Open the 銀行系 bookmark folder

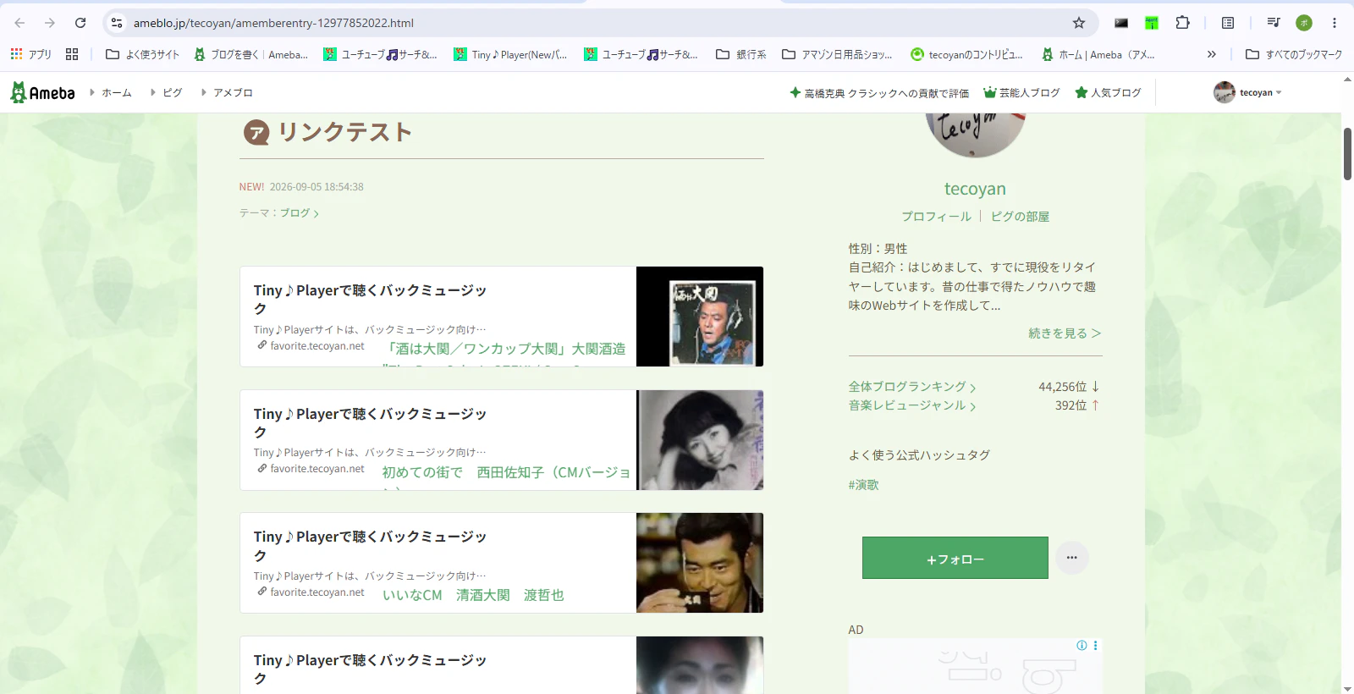pyautogui.click(x=740, y=54)
